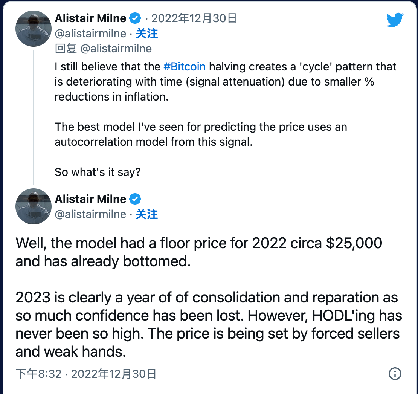Image resolution: width=418 pixels, height=394 pixels.
Task: Click the paragraph about 2023 consolidation
Action: [x=209, y=324]
